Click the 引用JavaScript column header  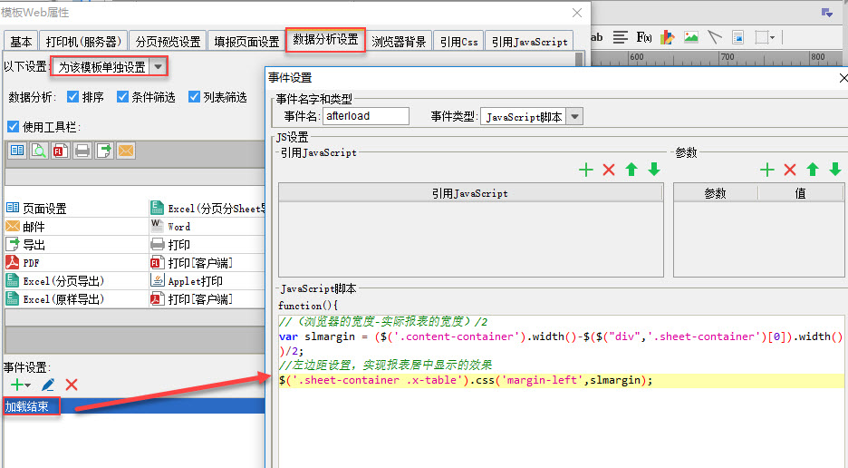tap(470, 193)
